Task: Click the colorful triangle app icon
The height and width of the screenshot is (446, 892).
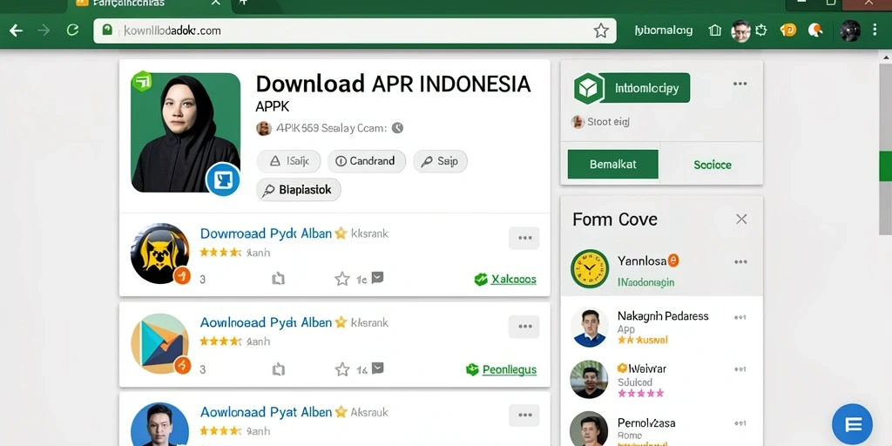Action: click(x=160, y=343)
